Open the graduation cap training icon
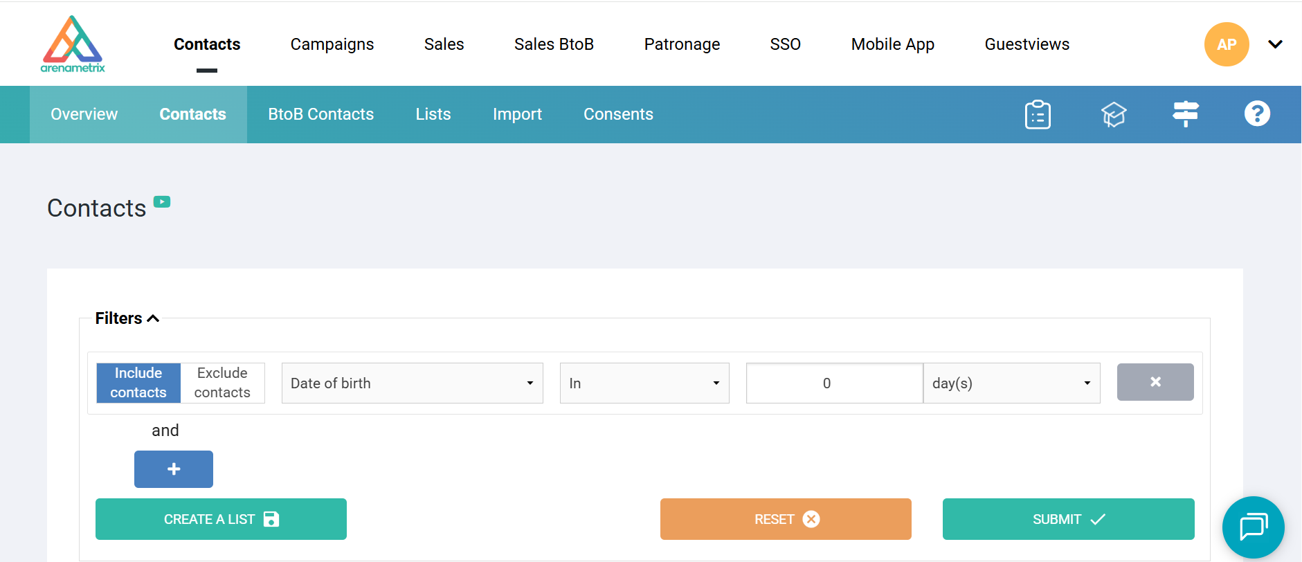 (1114, 114)
